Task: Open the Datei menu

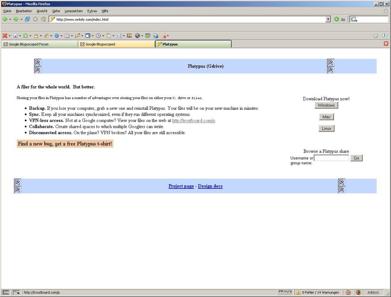Action: click(x=7, y=11)
